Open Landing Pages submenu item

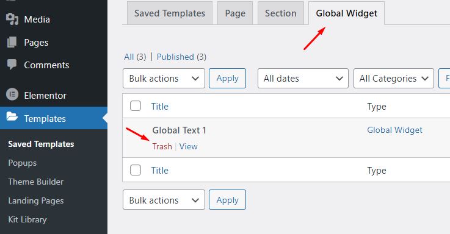pos(36,200)
